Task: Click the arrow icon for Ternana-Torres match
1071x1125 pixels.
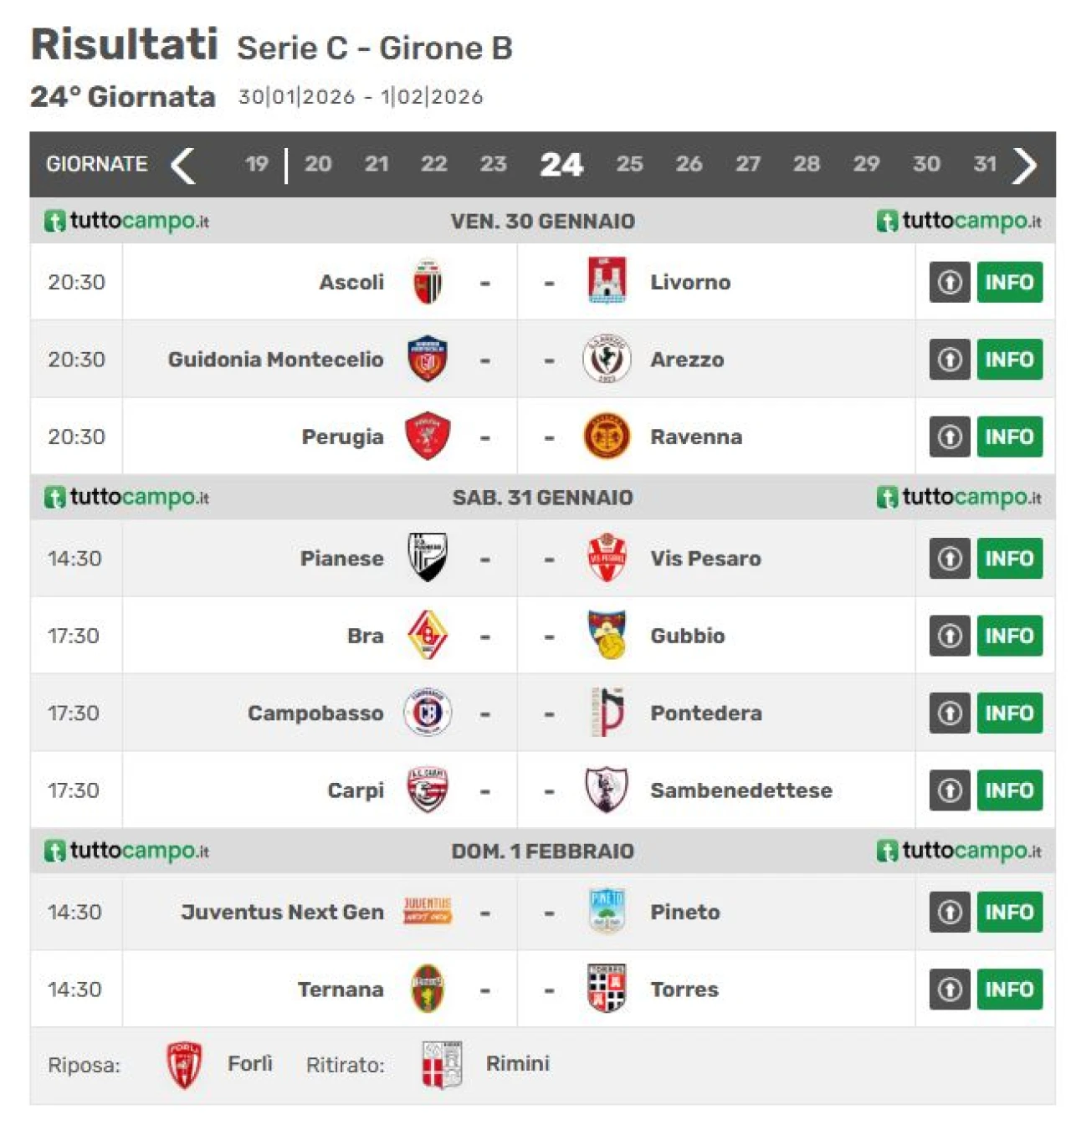Action: [949, 989]
